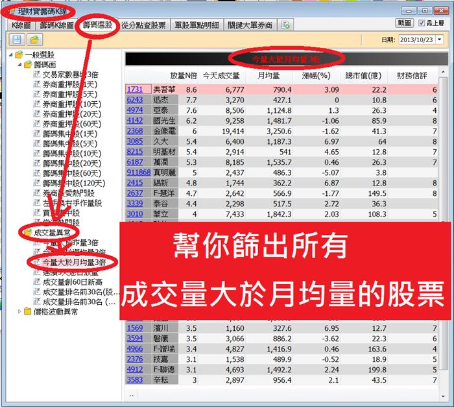Click the folder icon of 籌碼面

click(28, 64)
